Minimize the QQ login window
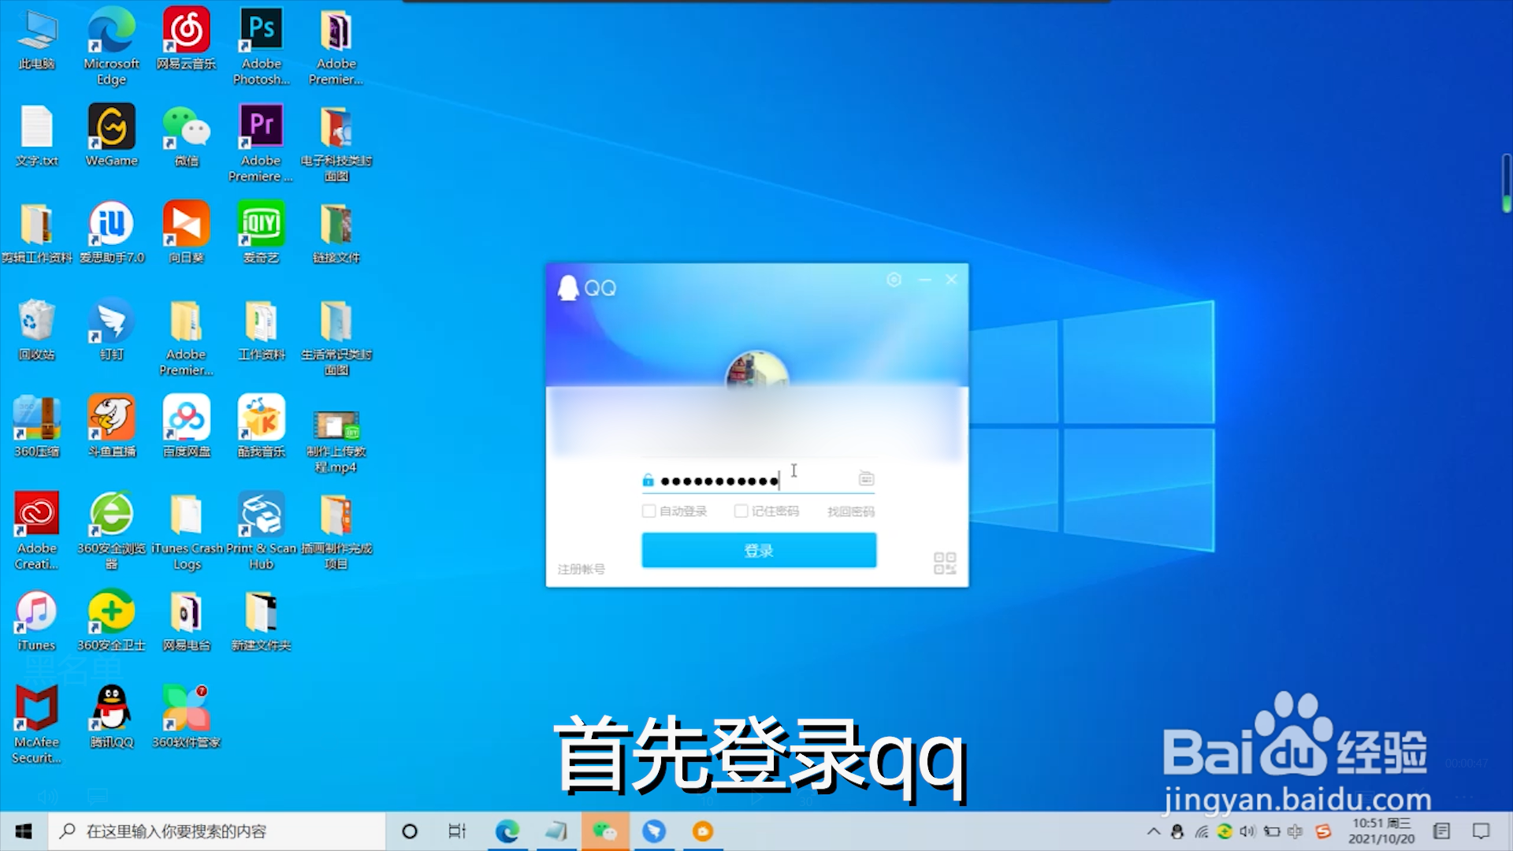 (924, 280)
